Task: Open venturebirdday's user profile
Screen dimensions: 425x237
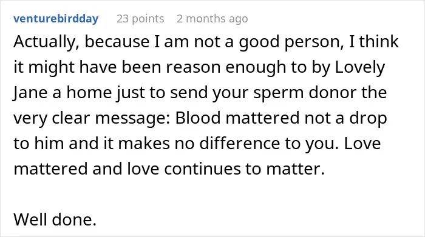Action: [56, 19]
